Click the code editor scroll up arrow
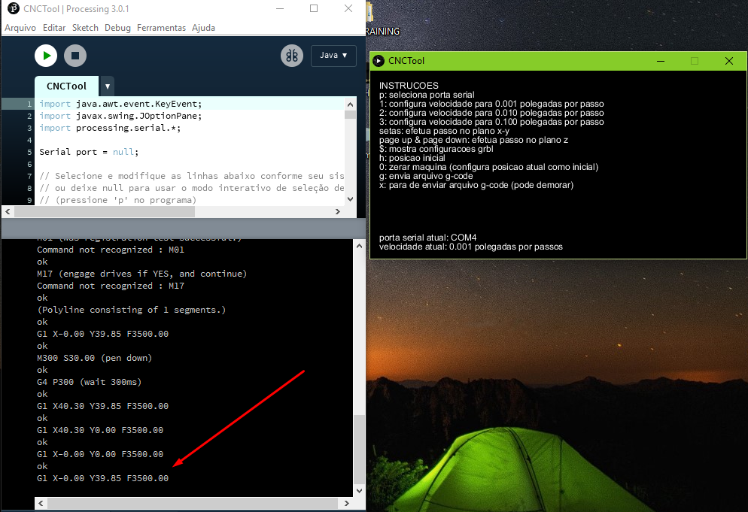This screenshot has width=748, height=512. tap(350, 104)
